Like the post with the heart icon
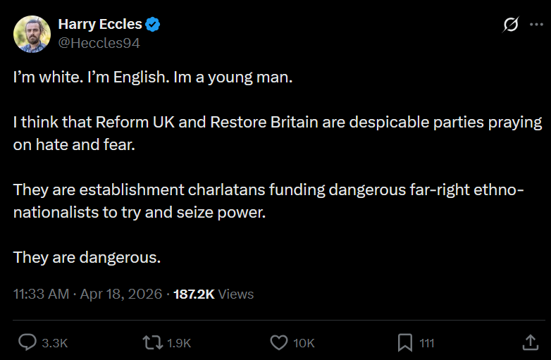The height and width of the screenshot is (360, 551). (278, 342)
